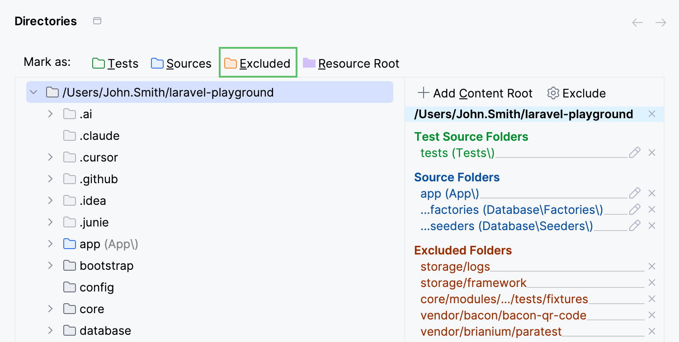This screenshot has width=679, height=342.
Task: Edit the Database\Factories source folder
Action: pyautogui.click(x=635, y=209)
